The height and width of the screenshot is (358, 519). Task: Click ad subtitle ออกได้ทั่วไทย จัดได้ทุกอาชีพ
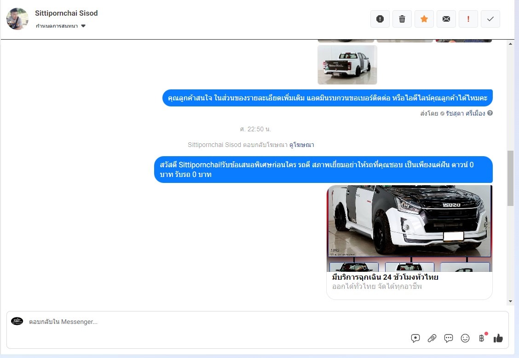click(377, 287)
